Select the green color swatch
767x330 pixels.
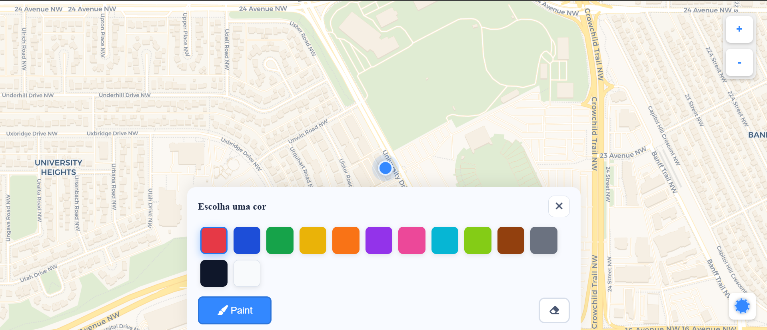280,240
